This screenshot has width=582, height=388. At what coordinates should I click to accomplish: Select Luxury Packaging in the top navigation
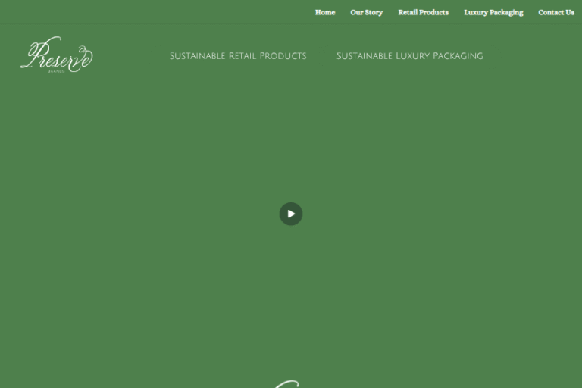coord(493,12)
